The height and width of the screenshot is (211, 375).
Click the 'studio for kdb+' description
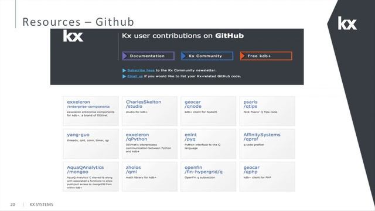(x=137, y=112)
